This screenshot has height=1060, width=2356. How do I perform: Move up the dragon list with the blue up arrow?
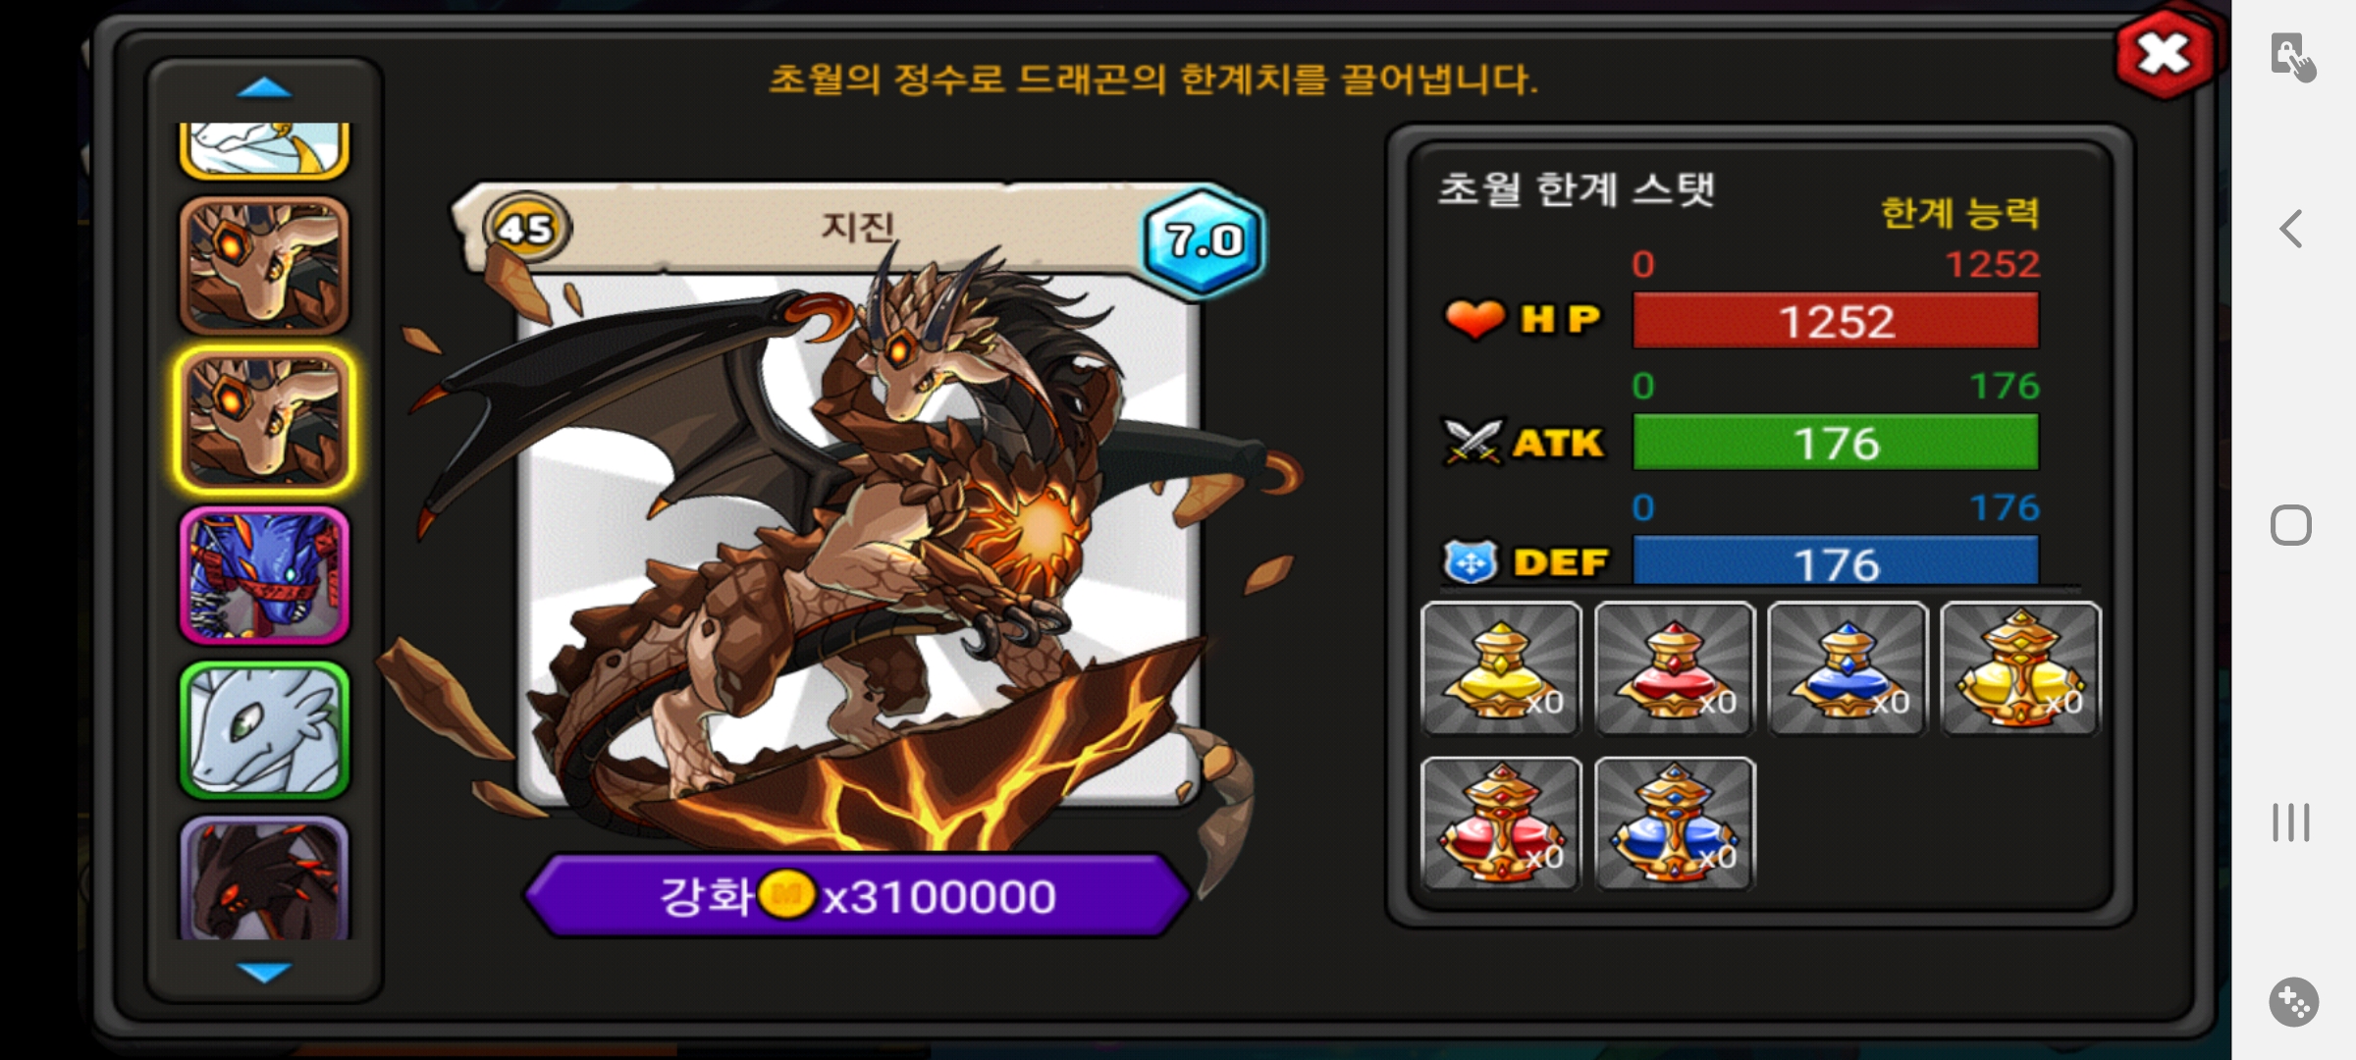[x=264, y=88]
